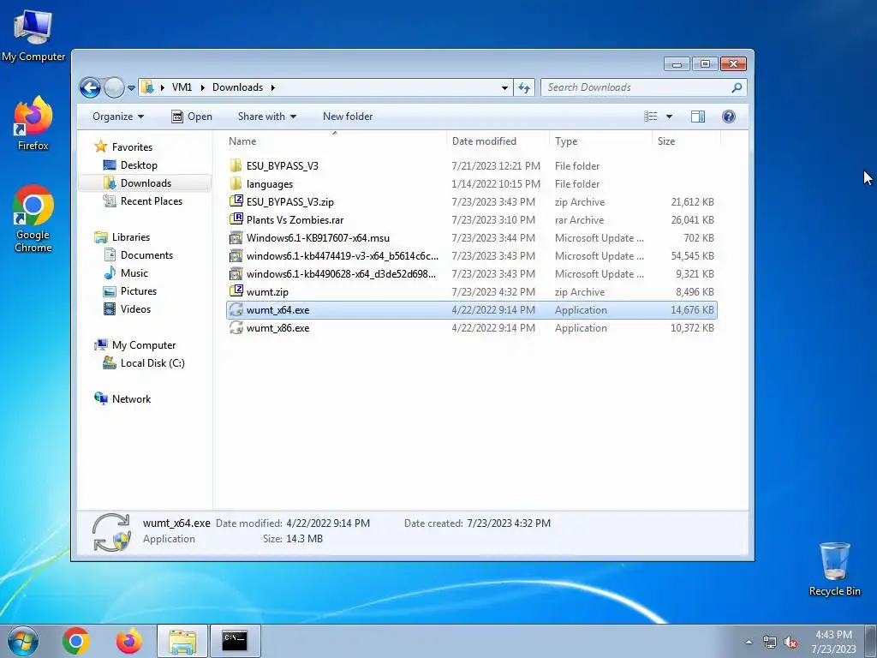
Task: Show hidden tray icons arrow
Action: pyautogui.click(x=749, y=643)
